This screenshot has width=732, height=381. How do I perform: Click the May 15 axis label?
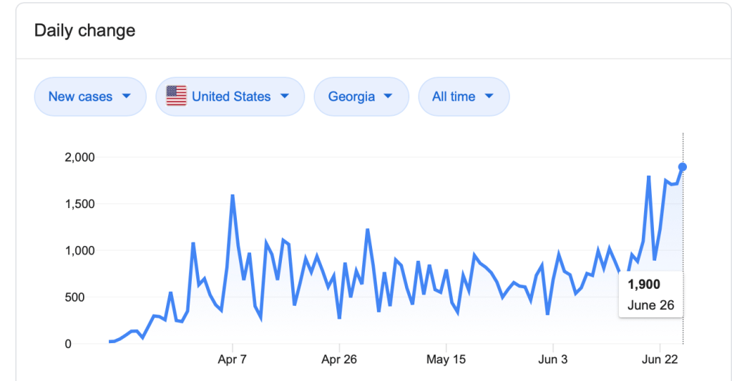pos(446,360)
